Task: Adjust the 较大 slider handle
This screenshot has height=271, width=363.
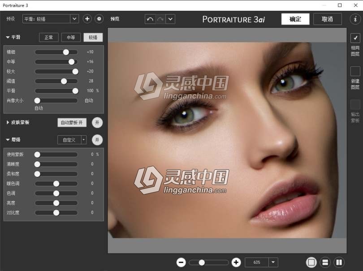Action: 75,72
